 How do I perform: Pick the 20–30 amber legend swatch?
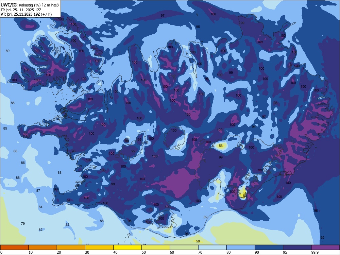71,248
